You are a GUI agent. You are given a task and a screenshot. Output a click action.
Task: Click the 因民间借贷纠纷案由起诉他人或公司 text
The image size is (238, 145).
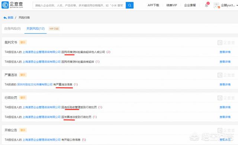83,52
